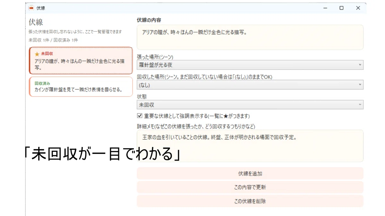Click into the 詳細メモ text area
385x216 pixels.
click(x=250, y=146)
